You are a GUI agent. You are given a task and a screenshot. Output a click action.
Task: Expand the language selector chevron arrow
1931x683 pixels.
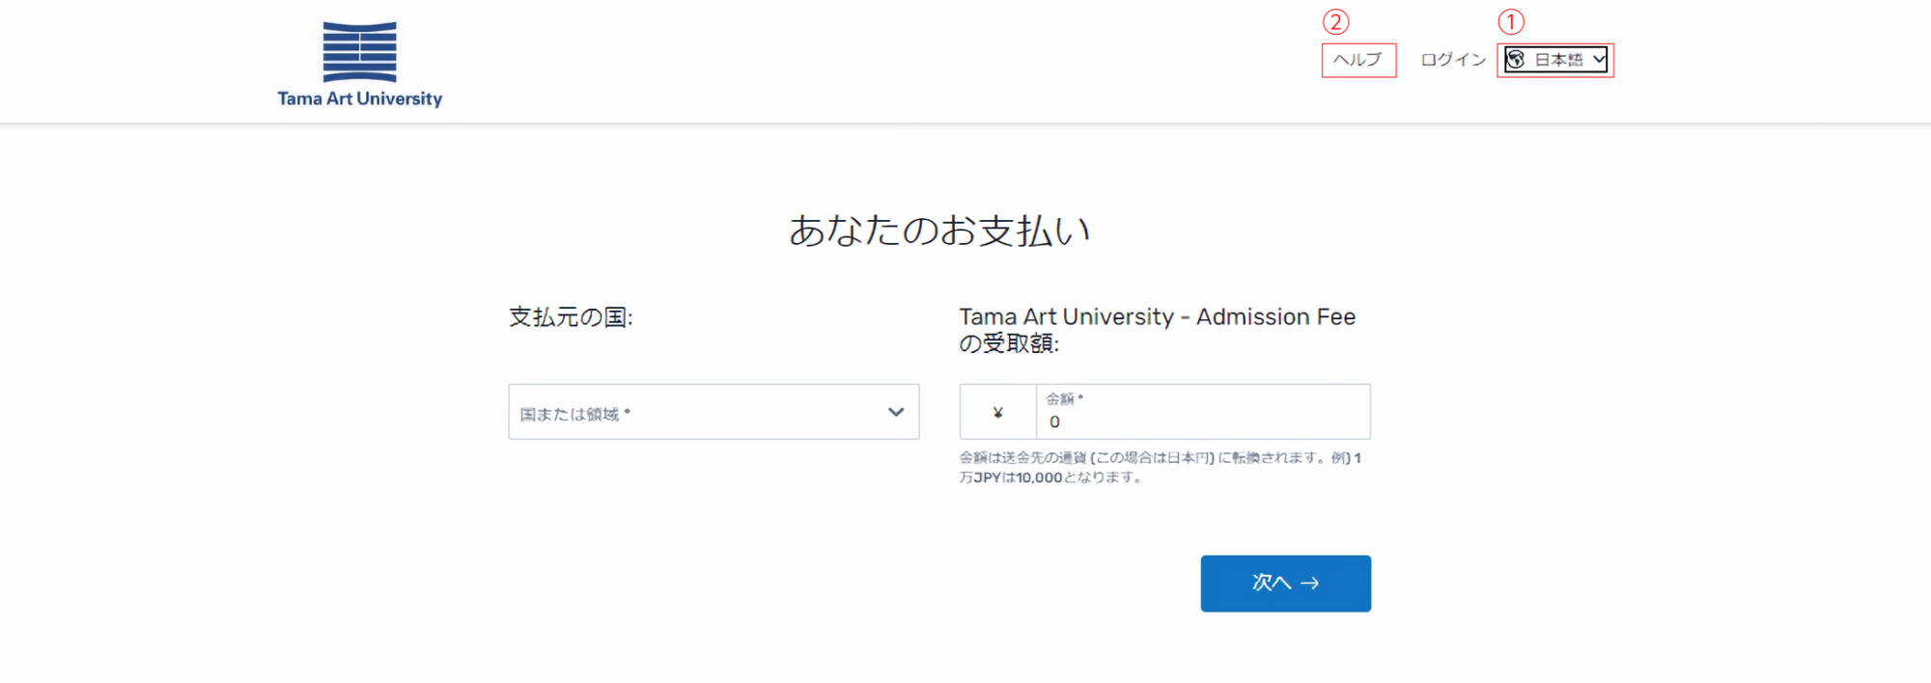(1599, 60)
